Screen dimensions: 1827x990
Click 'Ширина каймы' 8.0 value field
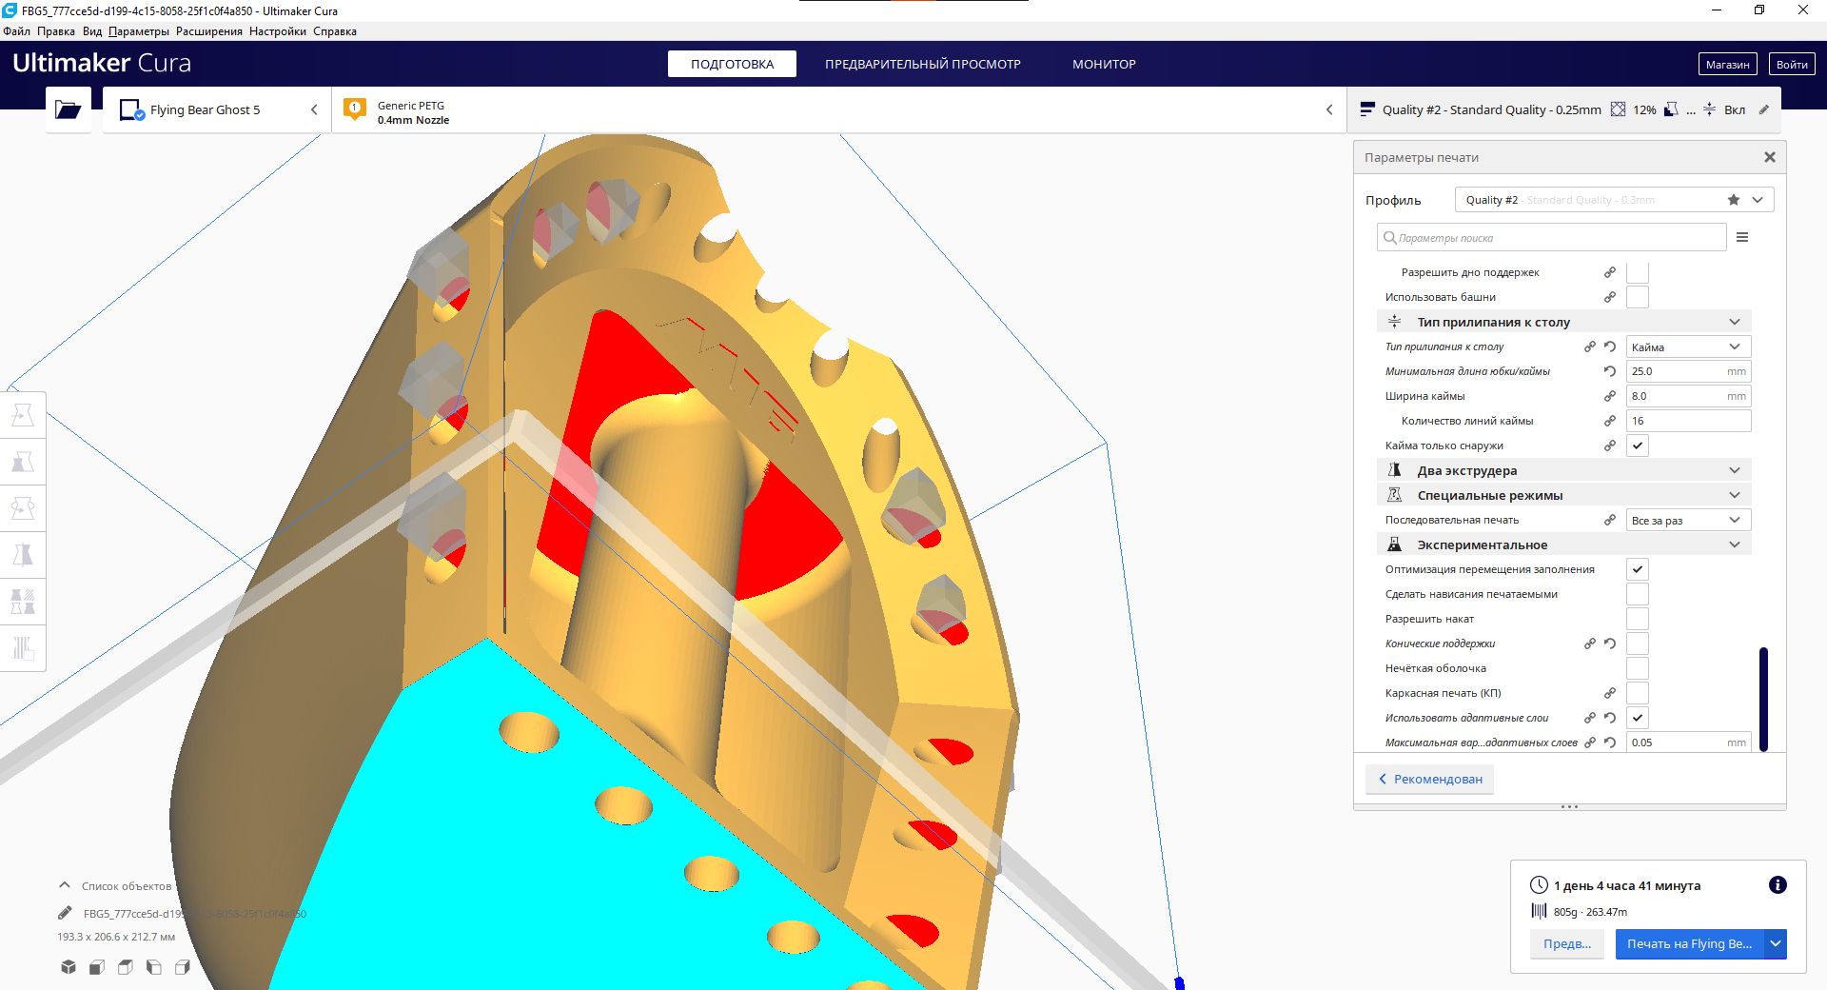tap(1688, 396)
